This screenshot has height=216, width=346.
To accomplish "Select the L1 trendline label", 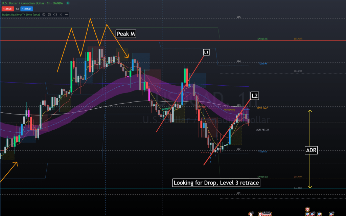I will (206, 52).
